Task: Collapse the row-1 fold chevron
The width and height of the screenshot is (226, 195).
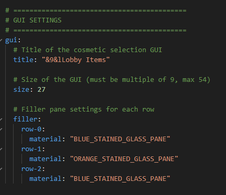Action: click(x=1, y=149)
